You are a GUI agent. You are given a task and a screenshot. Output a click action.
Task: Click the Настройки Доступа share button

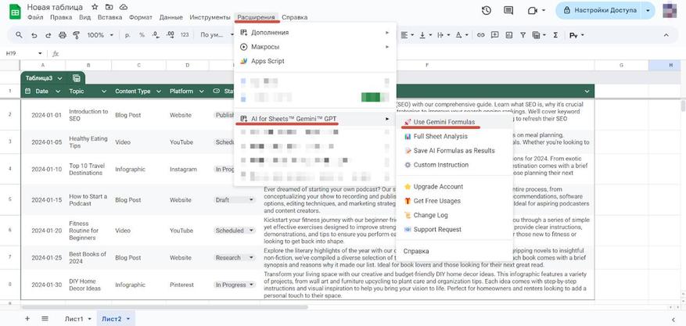click(x=599, y=10)
